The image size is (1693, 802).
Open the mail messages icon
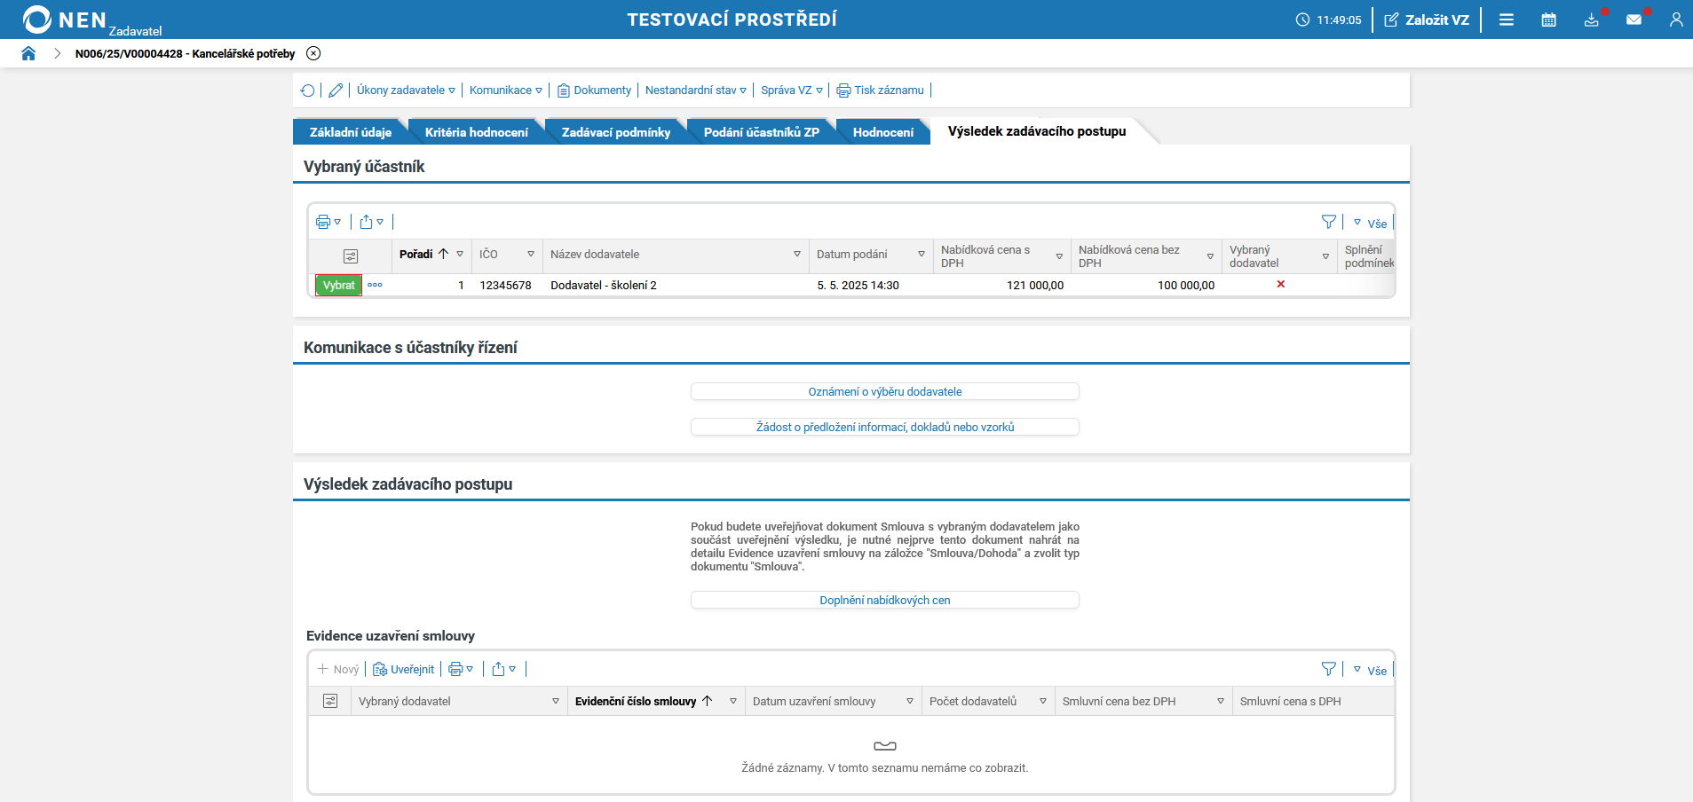1634,20
